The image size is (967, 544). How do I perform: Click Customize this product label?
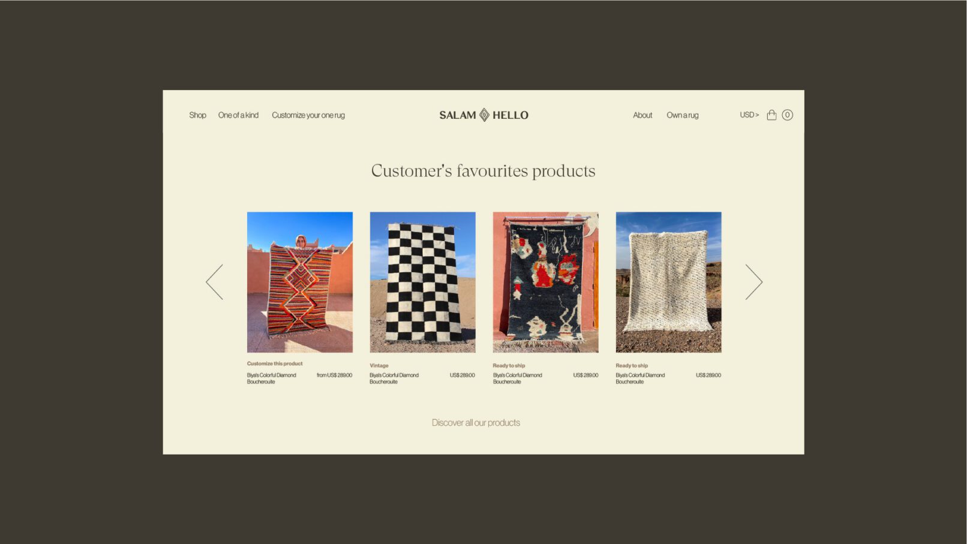tap(275, 363)
